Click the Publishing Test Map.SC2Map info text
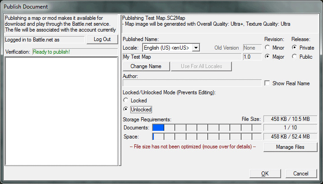Screen dimensions: 323x184 (x=154, y=18)
